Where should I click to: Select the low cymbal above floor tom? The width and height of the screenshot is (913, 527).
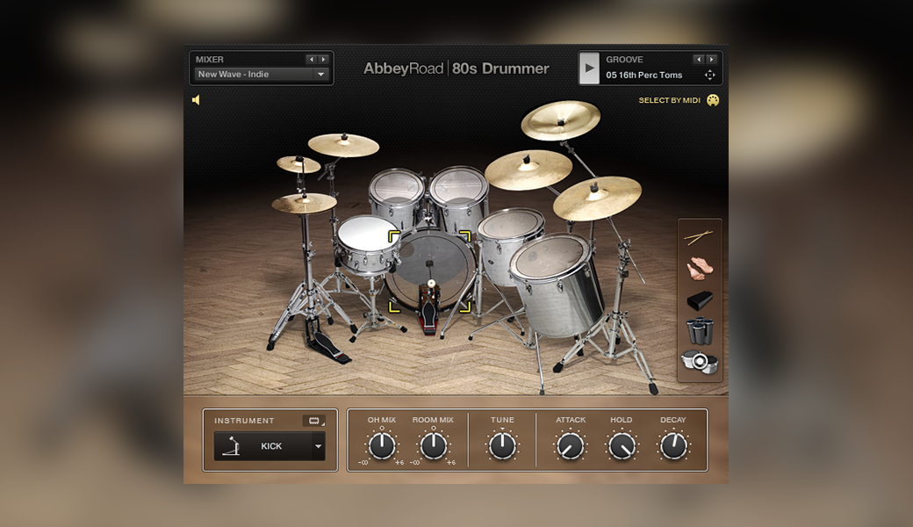click(597, 198)
